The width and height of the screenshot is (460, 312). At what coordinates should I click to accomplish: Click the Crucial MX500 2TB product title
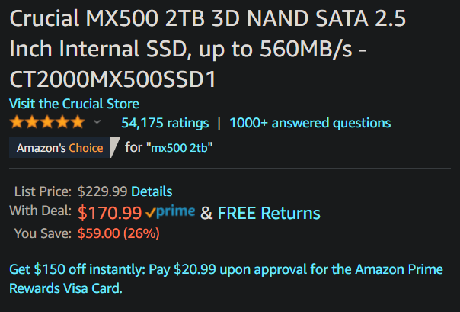click(208, 49)
